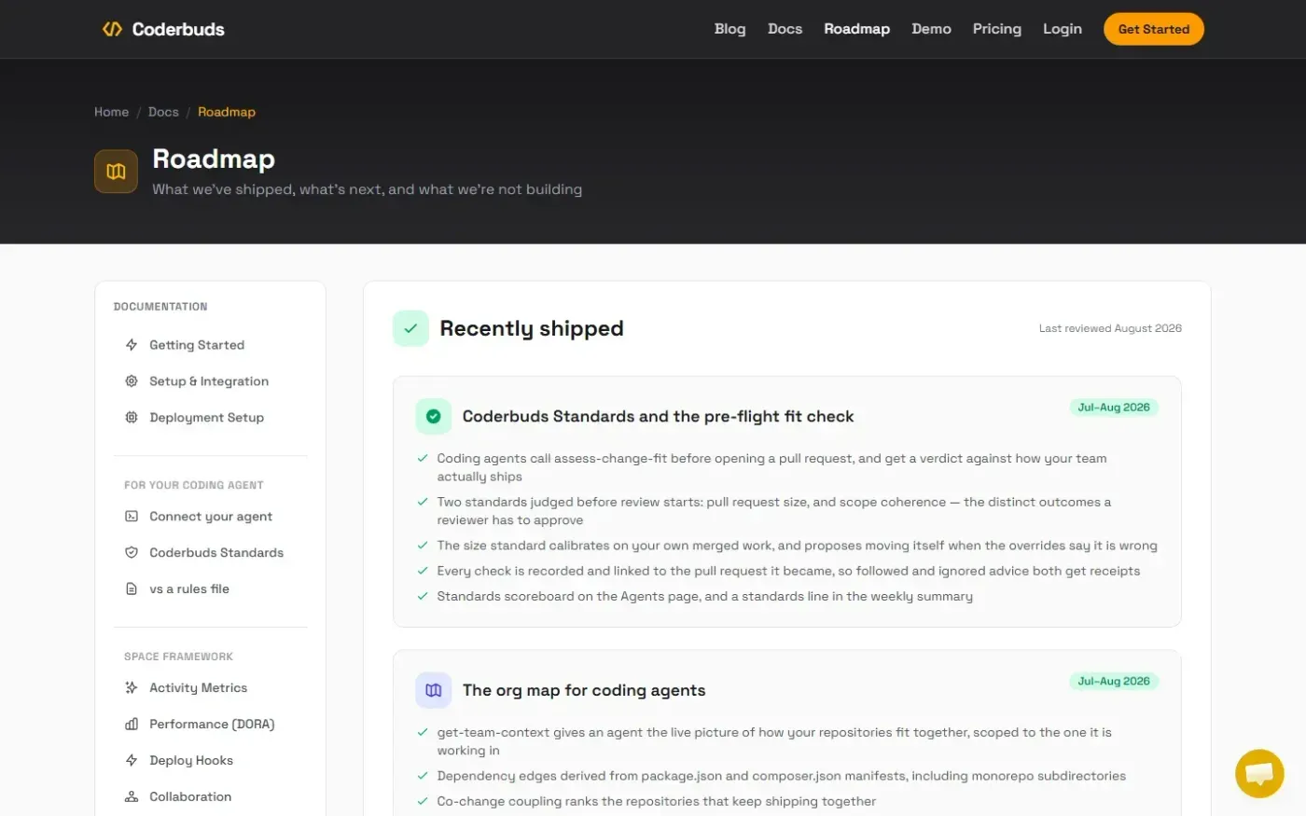
Task: Click The org map for coding agents title
Action: coord(584,691)
